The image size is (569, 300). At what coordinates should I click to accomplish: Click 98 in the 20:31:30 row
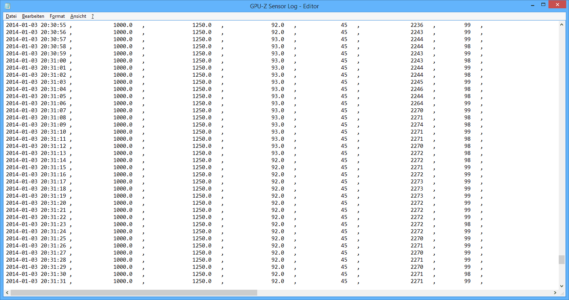[467, 274]
